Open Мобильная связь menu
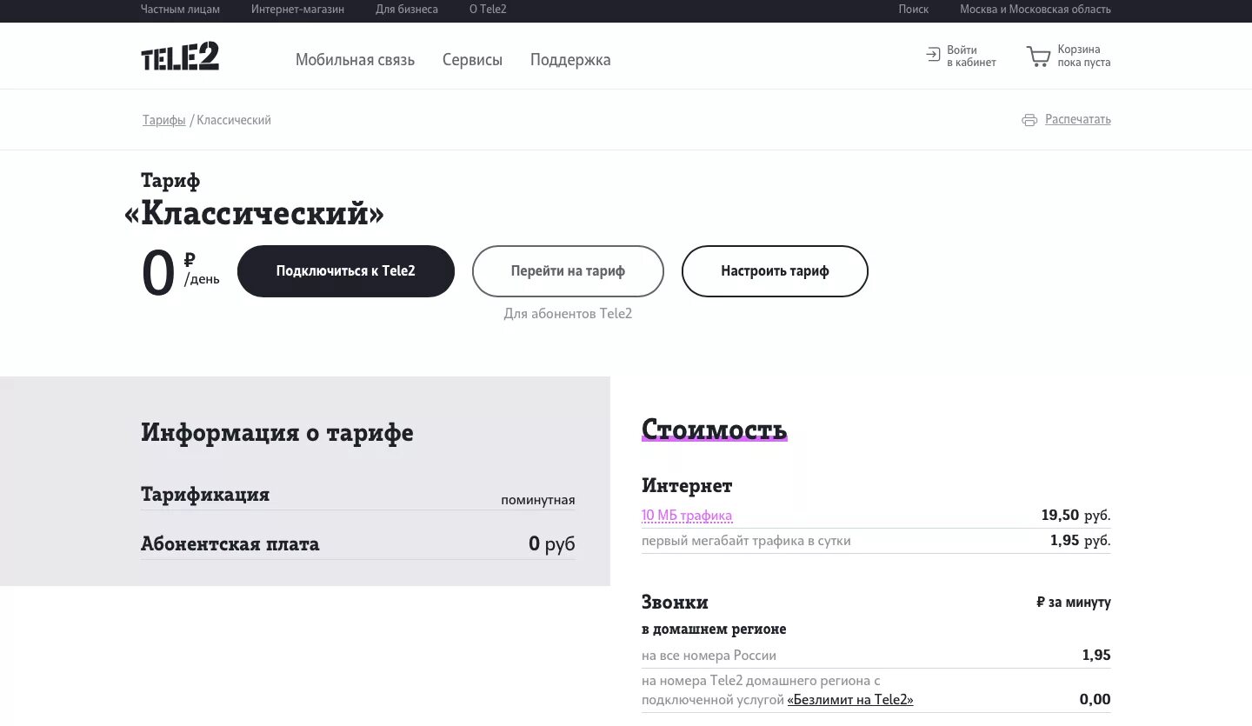Screen dimensions: 1252x726 (355, 60)
